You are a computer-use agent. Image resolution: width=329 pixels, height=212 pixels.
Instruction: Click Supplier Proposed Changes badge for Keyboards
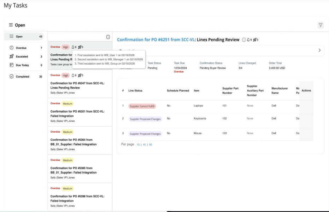point(145,119)
